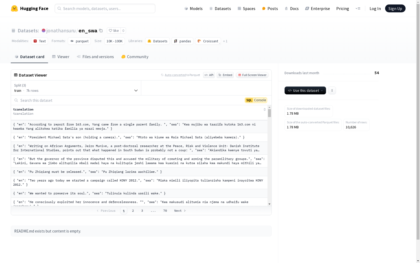Open the Files and versions tab
The width and height of the screenshot is (420, 263).
click(95, 57)
